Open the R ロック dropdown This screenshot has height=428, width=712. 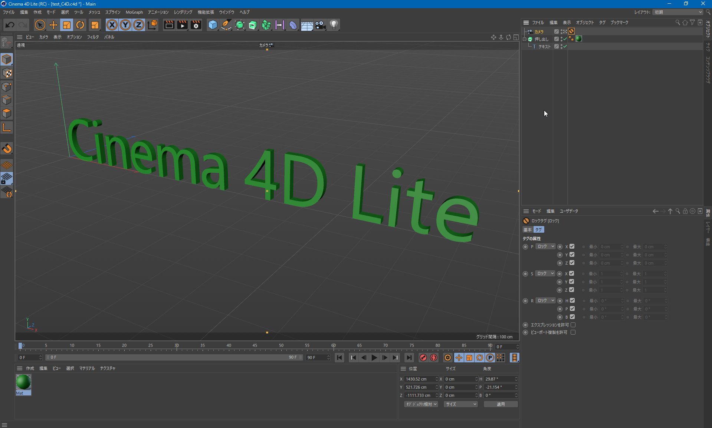[545, 301]
